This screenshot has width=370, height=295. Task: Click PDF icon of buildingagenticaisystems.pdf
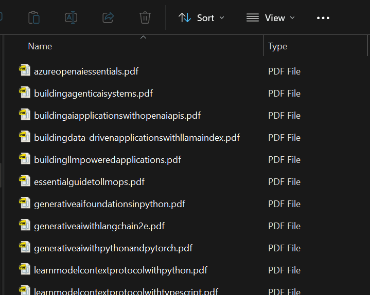point(25,93)
